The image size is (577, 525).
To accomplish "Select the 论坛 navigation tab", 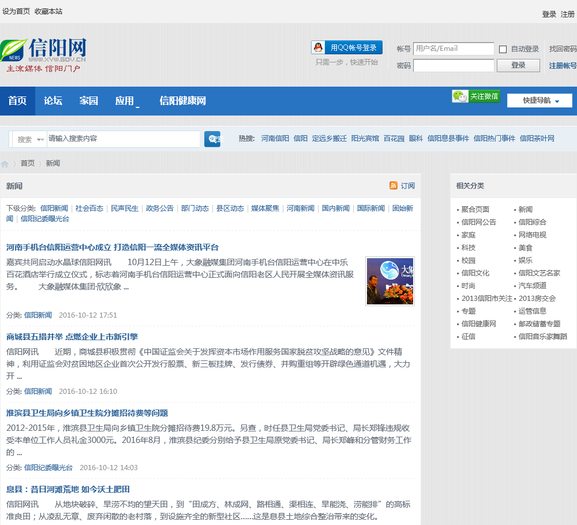I will [53, 101].
